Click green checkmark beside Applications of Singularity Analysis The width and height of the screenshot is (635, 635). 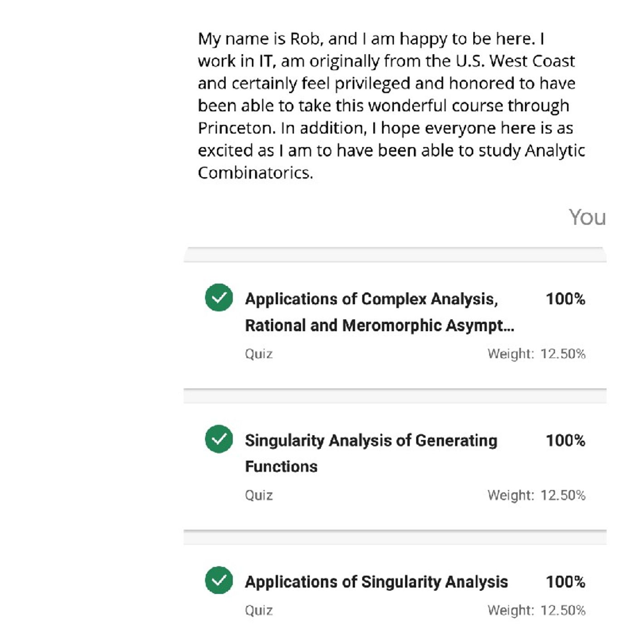219,580
